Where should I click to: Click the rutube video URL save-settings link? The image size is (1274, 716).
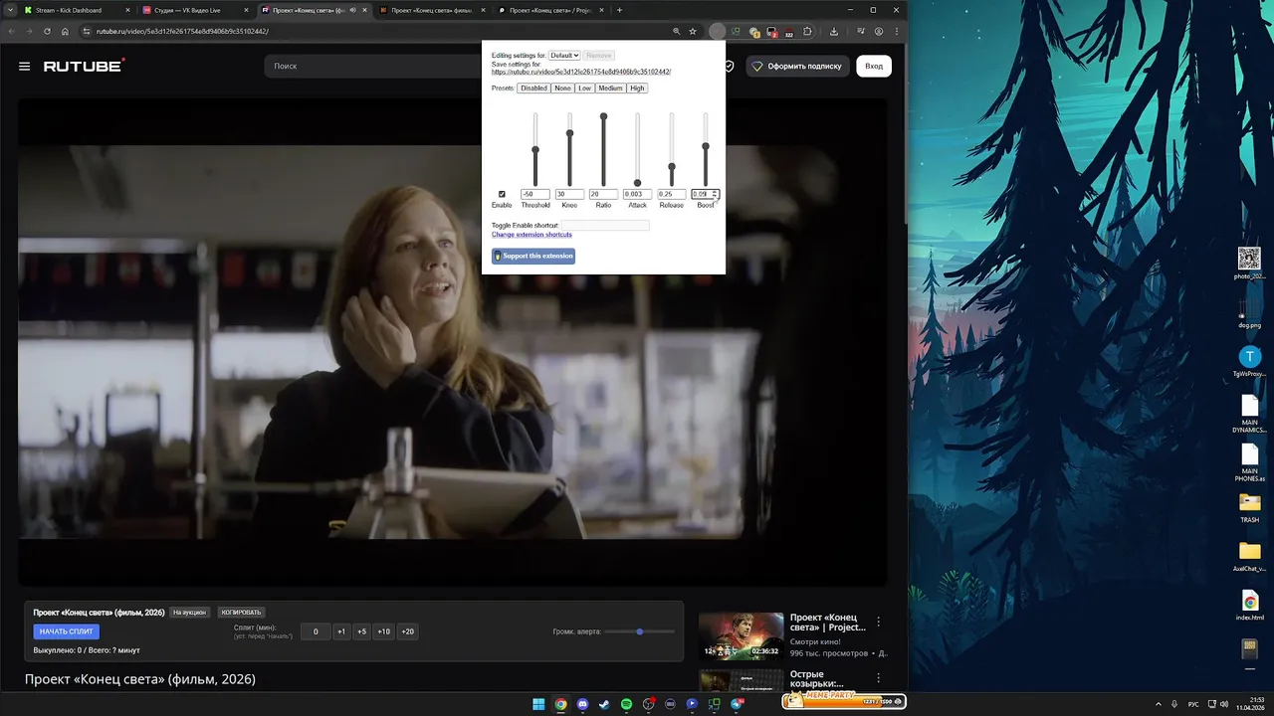[581, 72]
